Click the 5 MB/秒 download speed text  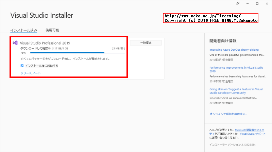(x=118, y=48)
